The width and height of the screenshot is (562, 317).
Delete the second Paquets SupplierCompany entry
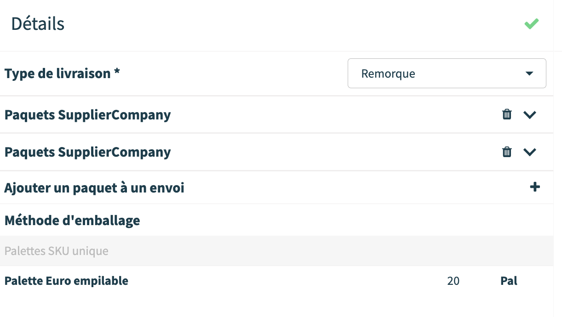pyautogui.click(x=507, y=152)
